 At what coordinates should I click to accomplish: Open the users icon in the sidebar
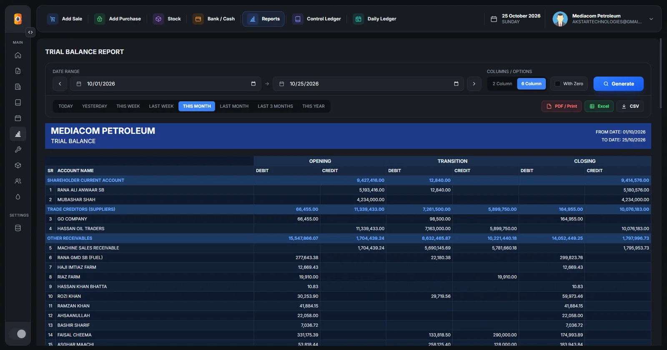pyautogui.click(x=18, y=181)
